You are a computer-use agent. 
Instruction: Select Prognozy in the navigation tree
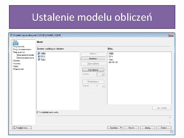coord(17,63)
